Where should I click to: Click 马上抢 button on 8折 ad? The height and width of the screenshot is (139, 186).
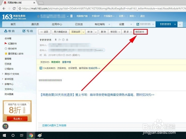point(17,119)
